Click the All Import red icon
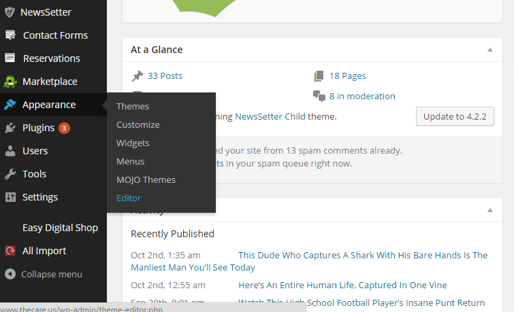This screenshot has height=312, width=514. tap(10, 251)
